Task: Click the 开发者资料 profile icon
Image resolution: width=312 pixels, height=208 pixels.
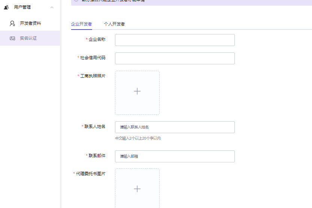Action: click(12, 24)
